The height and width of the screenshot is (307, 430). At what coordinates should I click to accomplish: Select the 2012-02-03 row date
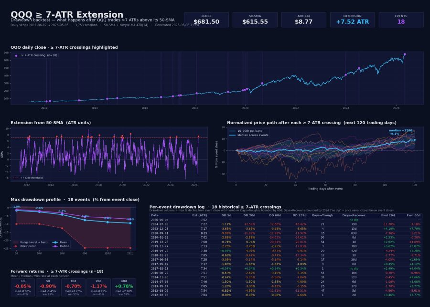(160, 295)
